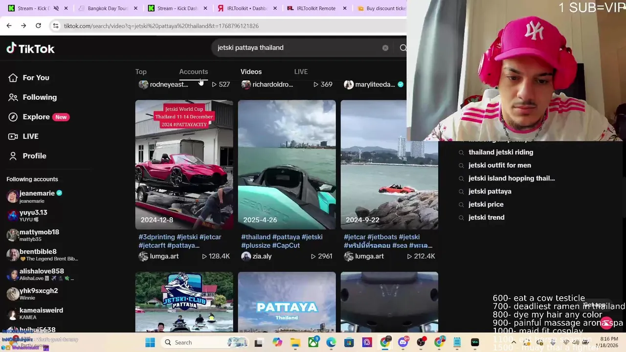The image size is (626, 352).
Task: Select 'thailand jetski riding' suggestion
Action: click(x=501, y=152)
